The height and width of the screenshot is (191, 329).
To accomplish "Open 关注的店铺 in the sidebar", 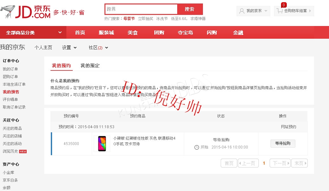I will pos(12,136).
